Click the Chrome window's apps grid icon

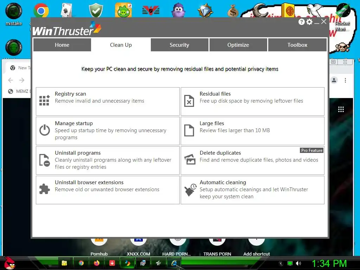click(x=341, y=109)
